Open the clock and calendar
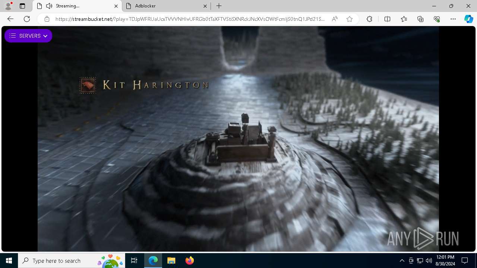 tap(445, 261)
